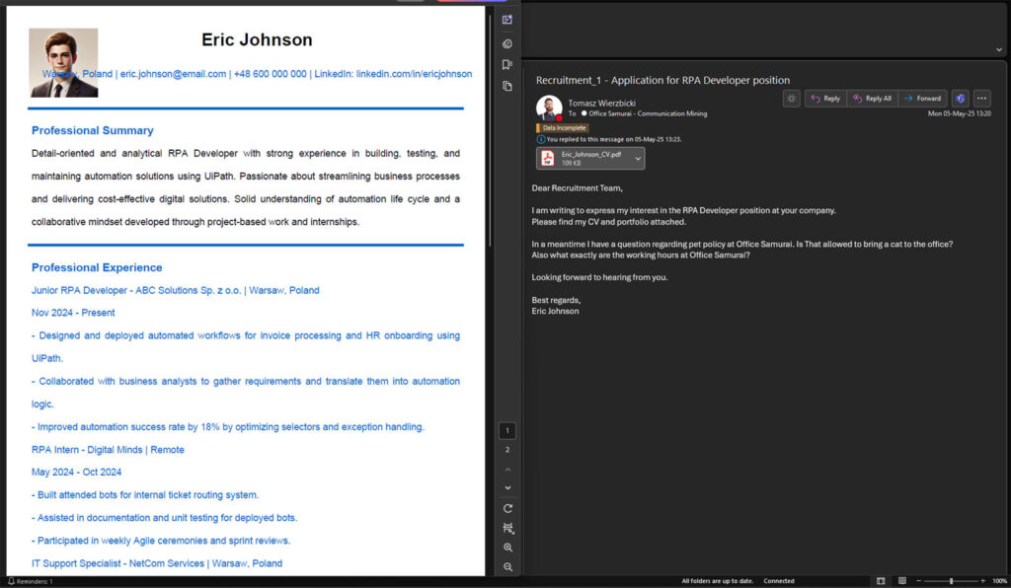Open the bookmarks panel in PDF sidebar
The width and height of the screenshot is (1011, 588).
coord(507,64)
